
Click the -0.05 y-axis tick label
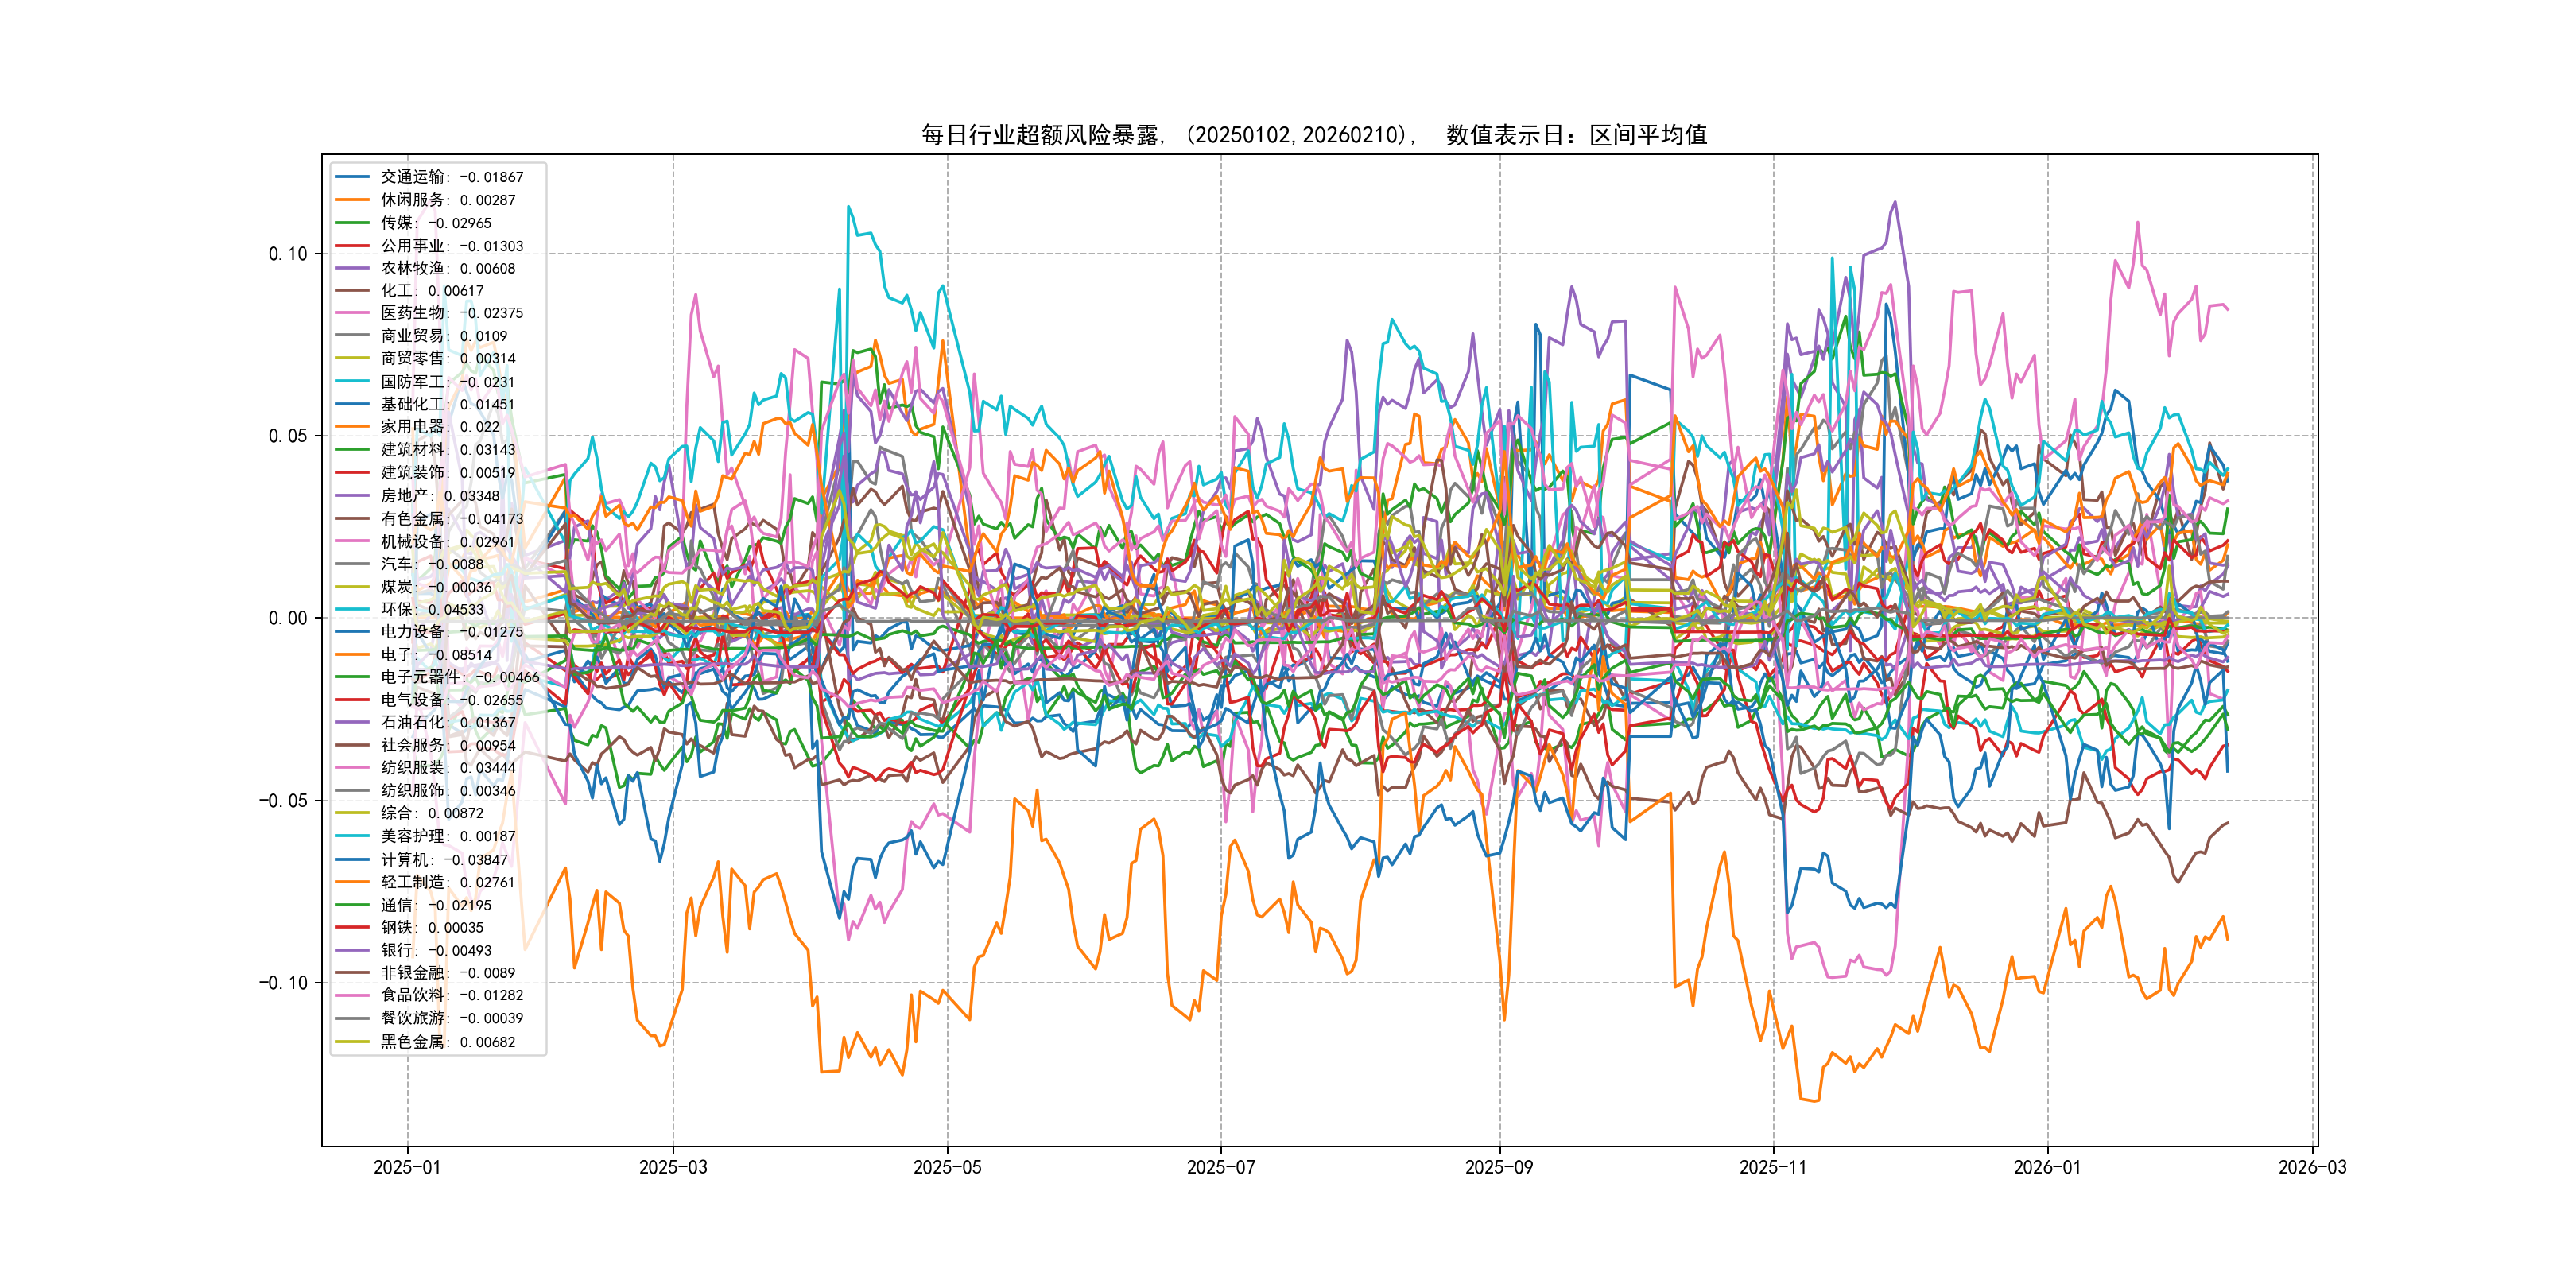284,801
